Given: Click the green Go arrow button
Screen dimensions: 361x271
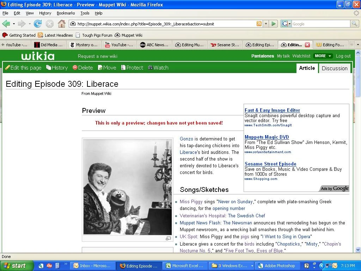Looking at the screenshot, I should coord(274,24).
